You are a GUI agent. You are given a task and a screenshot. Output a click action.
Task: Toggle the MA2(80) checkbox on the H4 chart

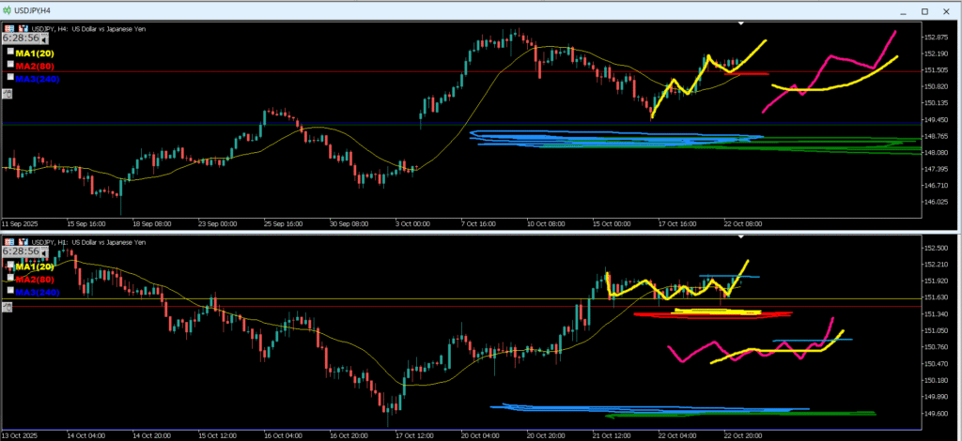(x=9, y=65)
